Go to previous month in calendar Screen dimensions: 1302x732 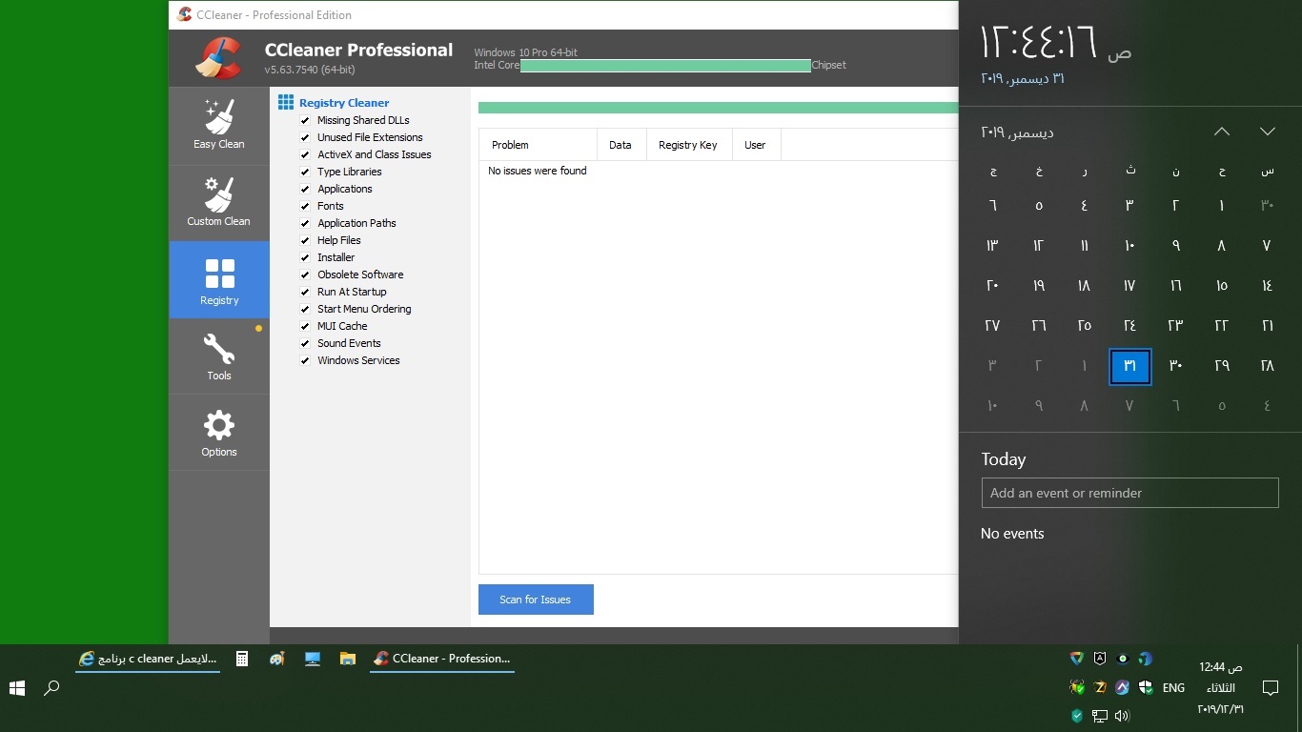tap(1222, 132)
